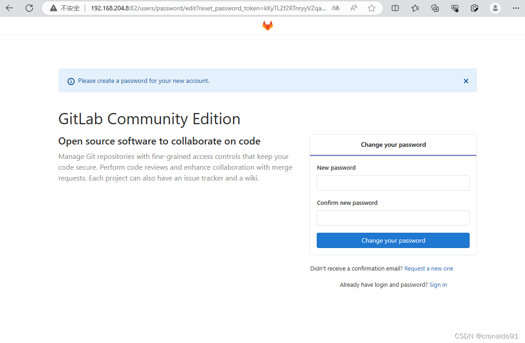
Task: Open the not-secure warning icon in address bar
Action: point(53,8)
